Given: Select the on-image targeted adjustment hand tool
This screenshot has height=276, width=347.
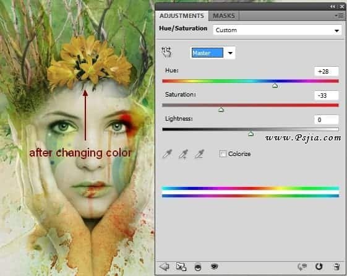Looking at the screenshot, I should (166, 52).
